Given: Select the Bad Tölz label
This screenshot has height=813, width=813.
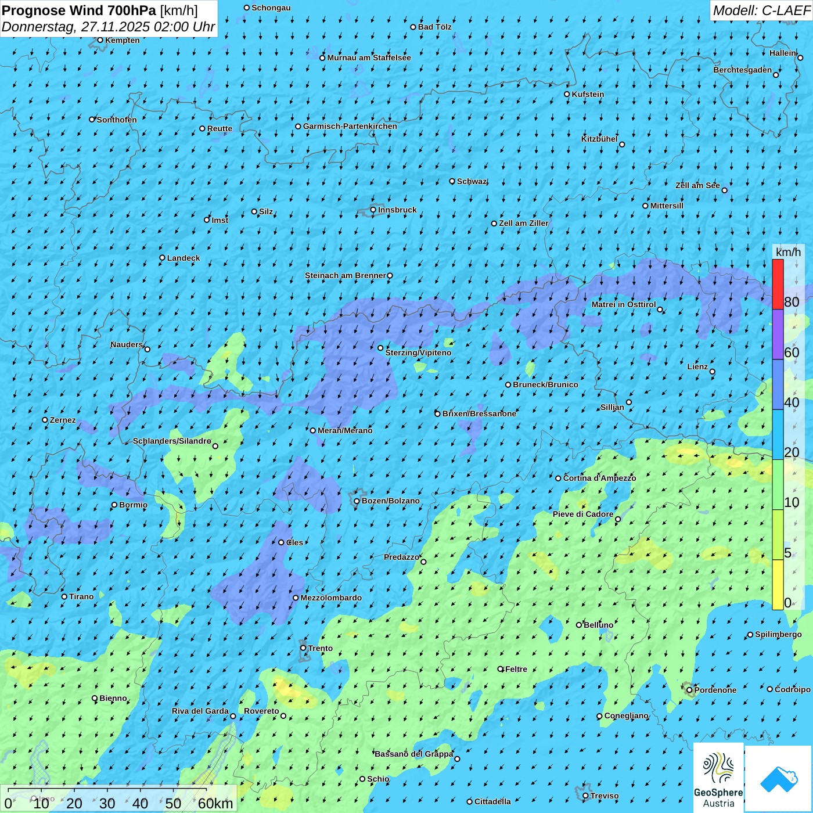Looking at the screenshot, I should 435,27.
